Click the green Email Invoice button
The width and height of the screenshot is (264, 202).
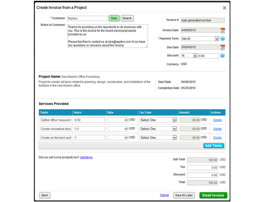point(213,195)
